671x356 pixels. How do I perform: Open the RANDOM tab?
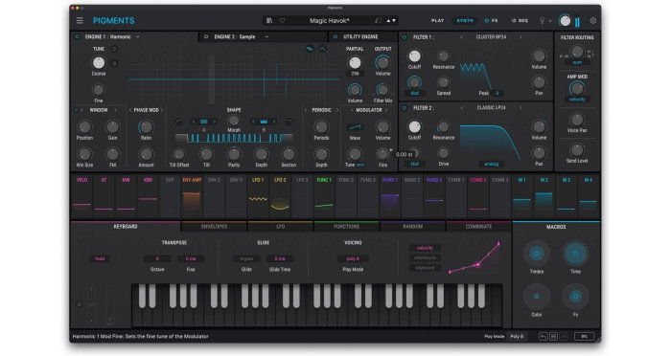pos(412,227)
